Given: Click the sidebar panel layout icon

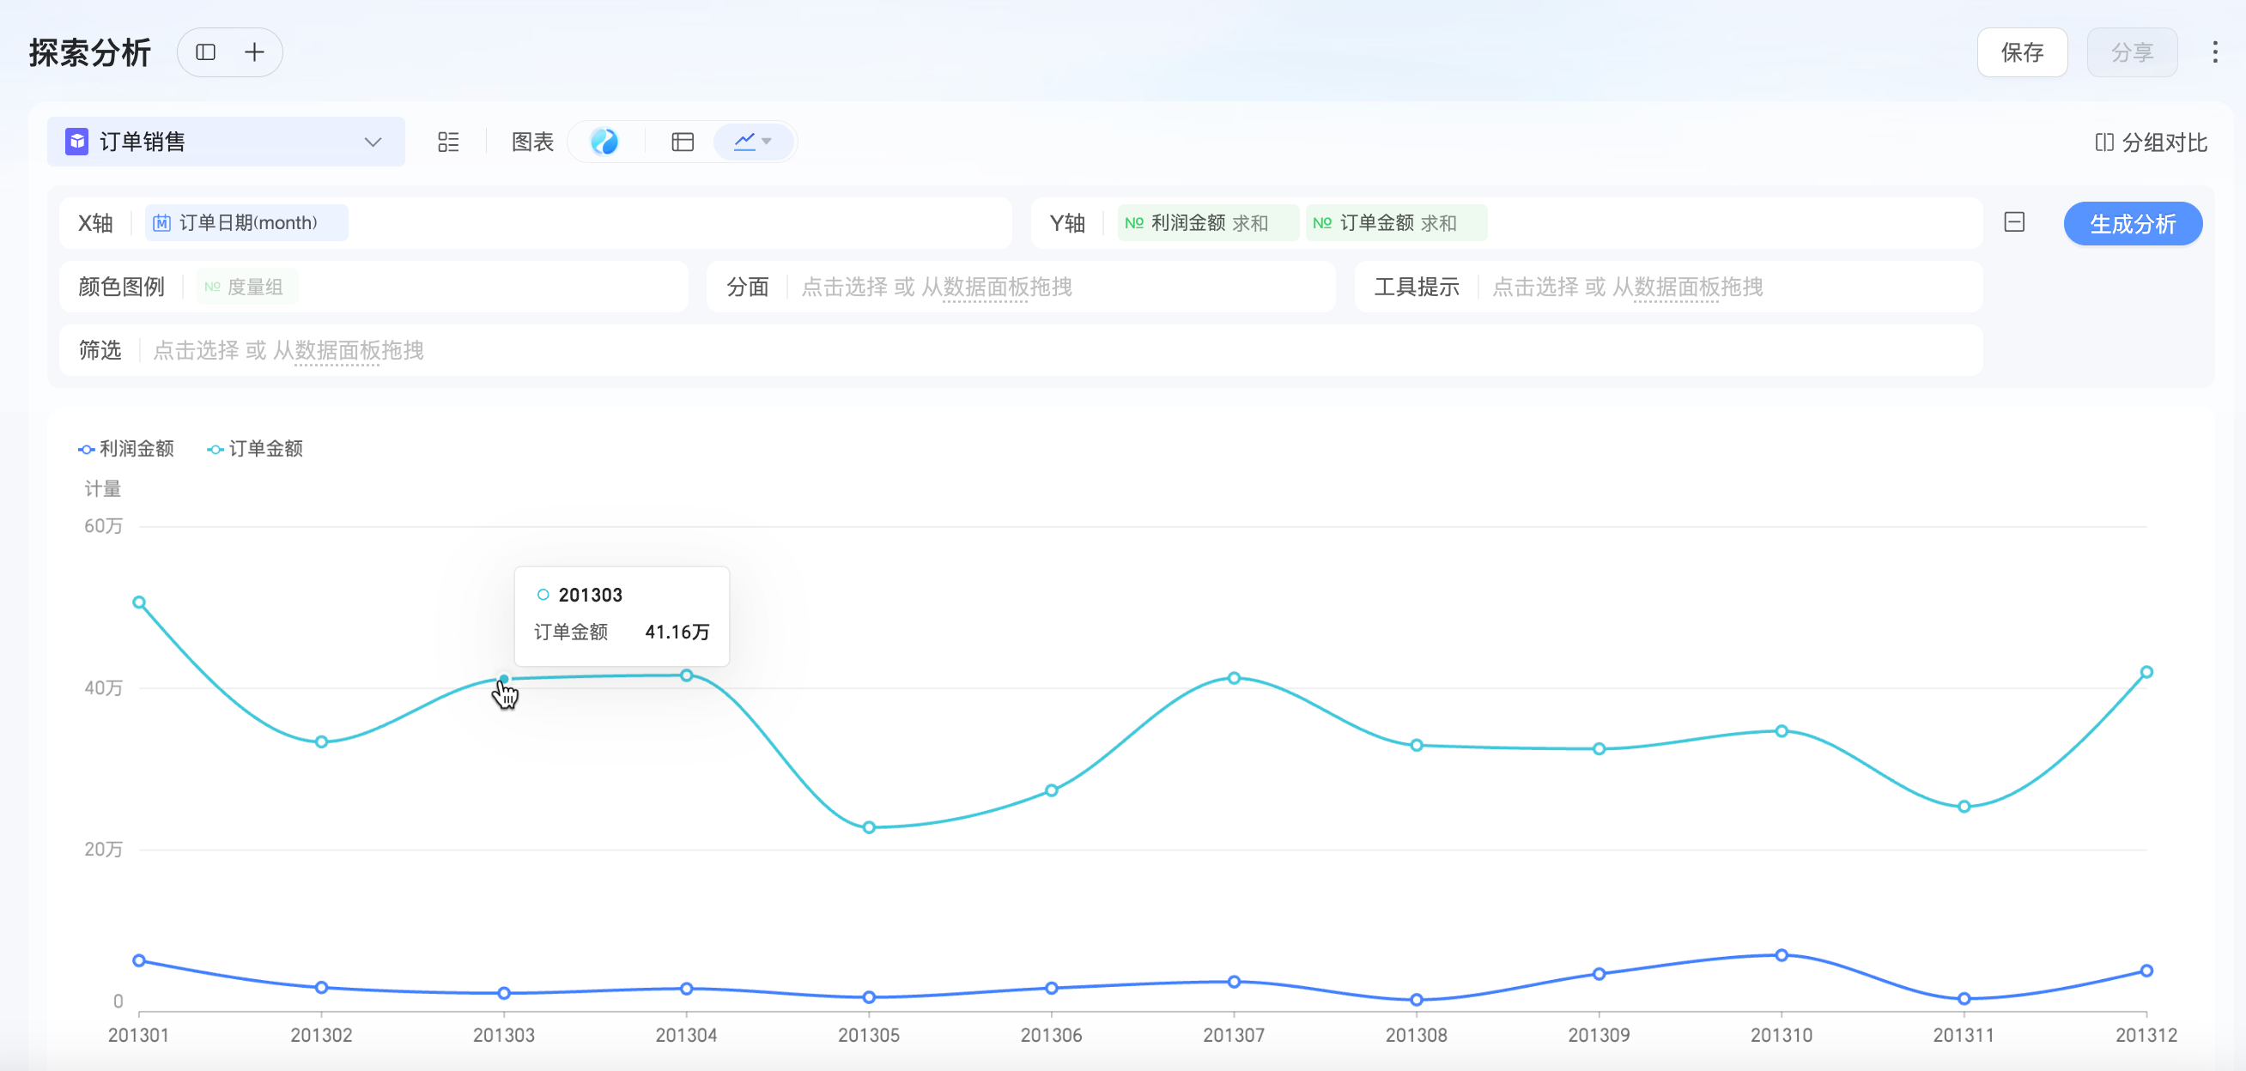Looking at the screenshot, I should pos(206,52).
